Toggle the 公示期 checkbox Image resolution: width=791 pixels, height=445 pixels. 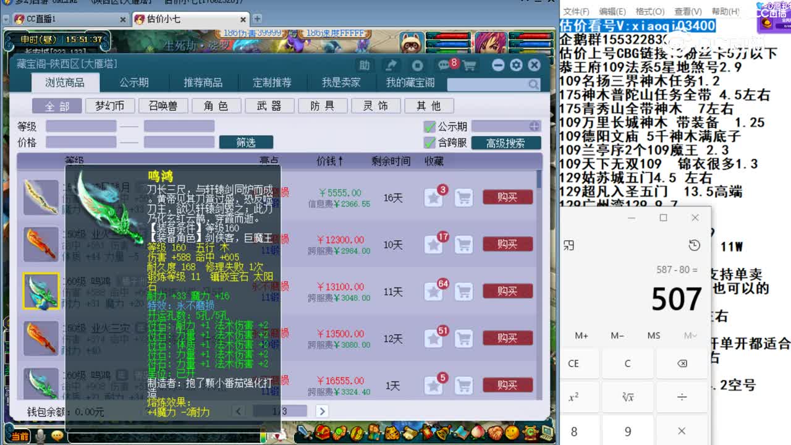[429, 127]
